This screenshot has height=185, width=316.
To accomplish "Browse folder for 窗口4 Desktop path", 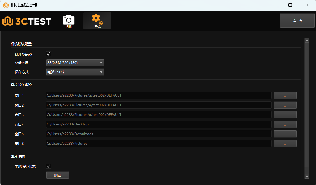I will 285,124.
